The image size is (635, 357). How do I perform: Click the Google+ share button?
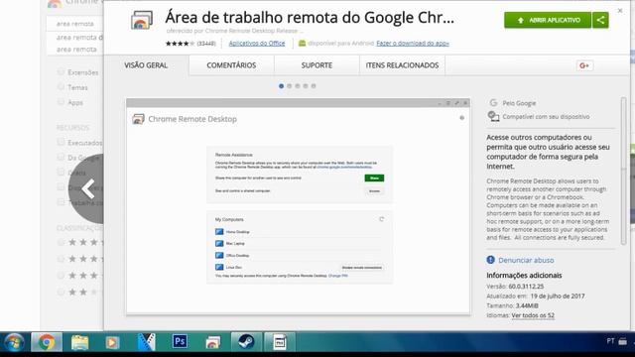point(584,65)
